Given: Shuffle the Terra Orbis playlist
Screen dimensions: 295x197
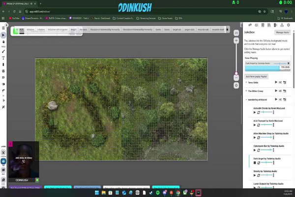Looking at the screenshot, I should [280, 82].
